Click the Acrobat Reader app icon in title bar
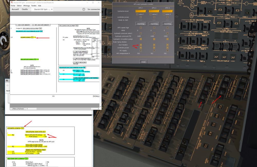257x167 pixels. (x=12, y=3)
